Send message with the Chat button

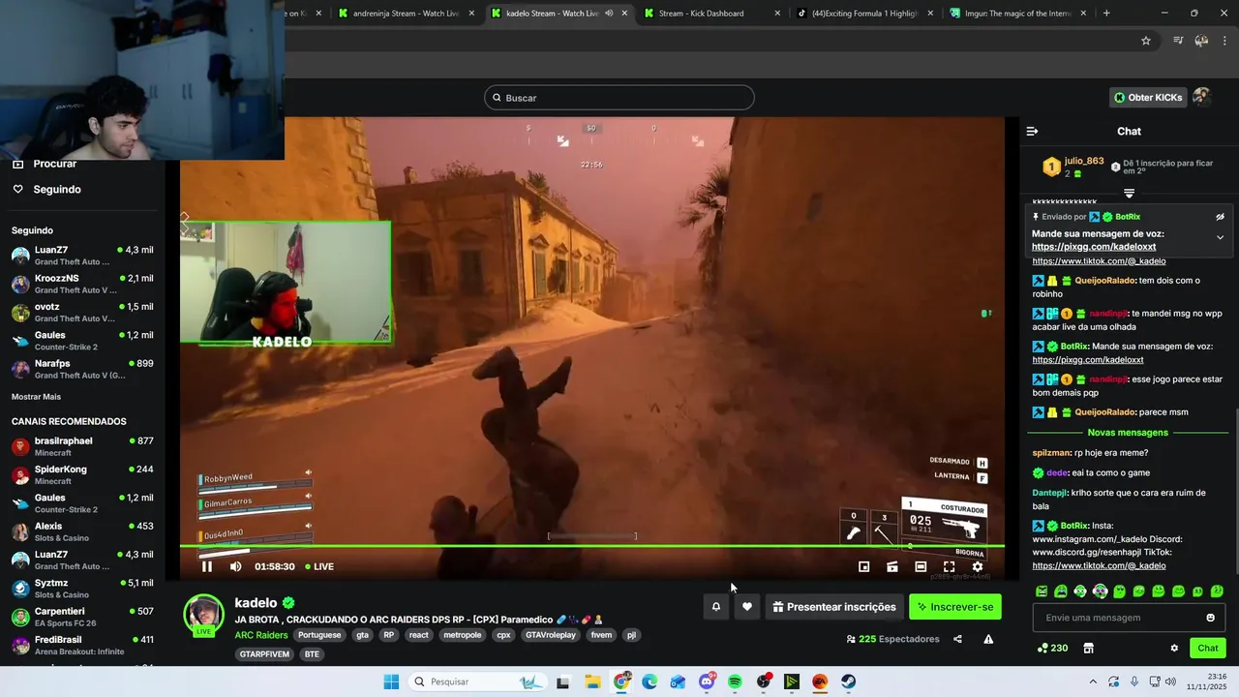point(1208,648)
